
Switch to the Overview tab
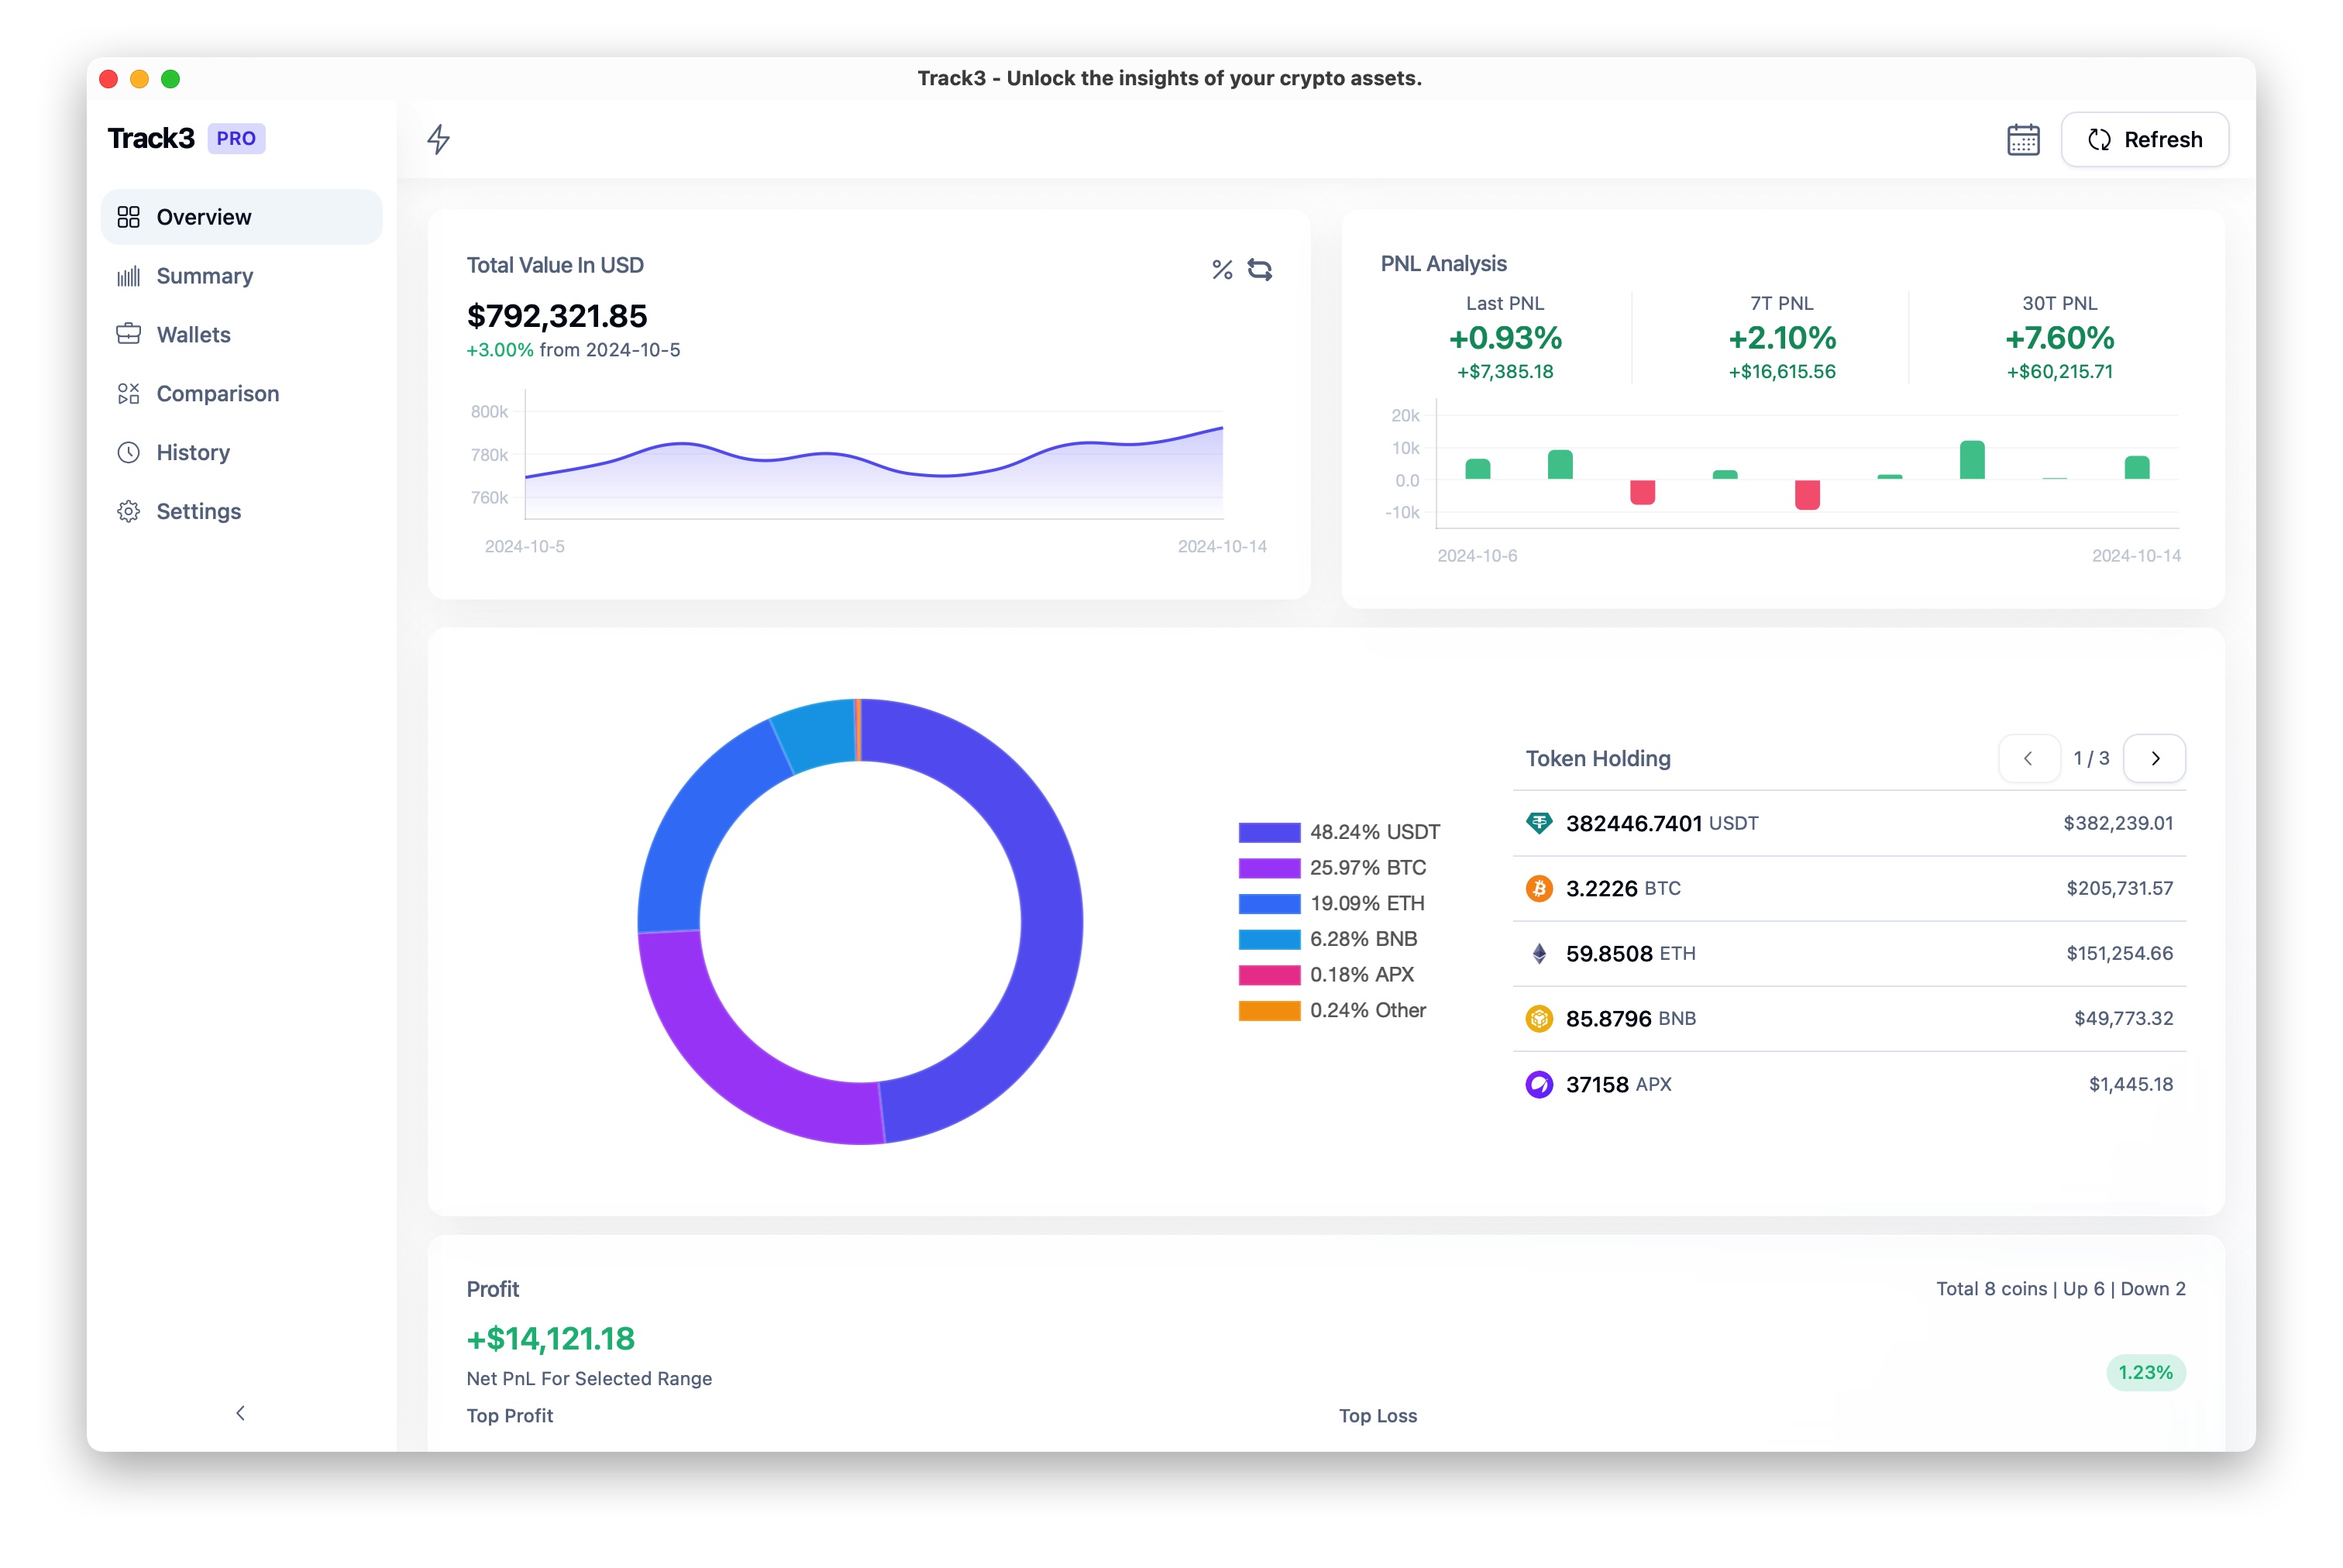tap(203, 216)
